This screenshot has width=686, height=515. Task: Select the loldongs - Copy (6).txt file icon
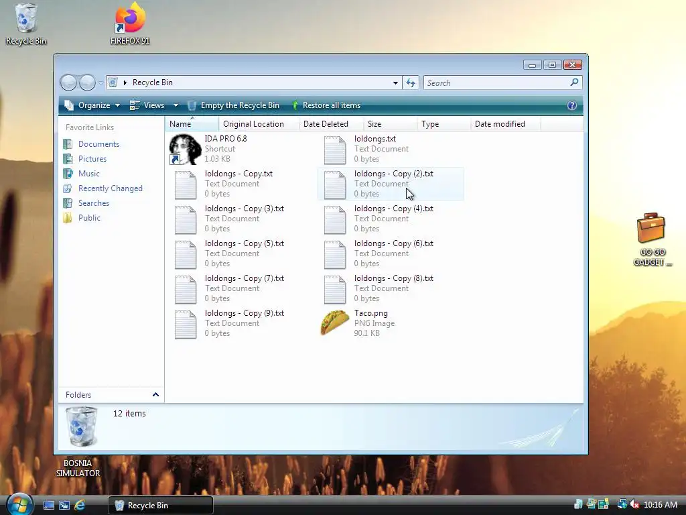335,254
